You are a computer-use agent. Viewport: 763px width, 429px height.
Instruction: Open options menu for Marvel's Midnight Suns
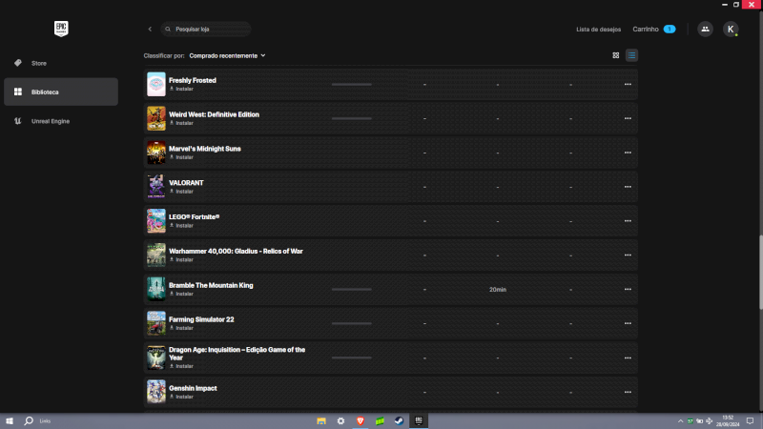coord(628,153)
